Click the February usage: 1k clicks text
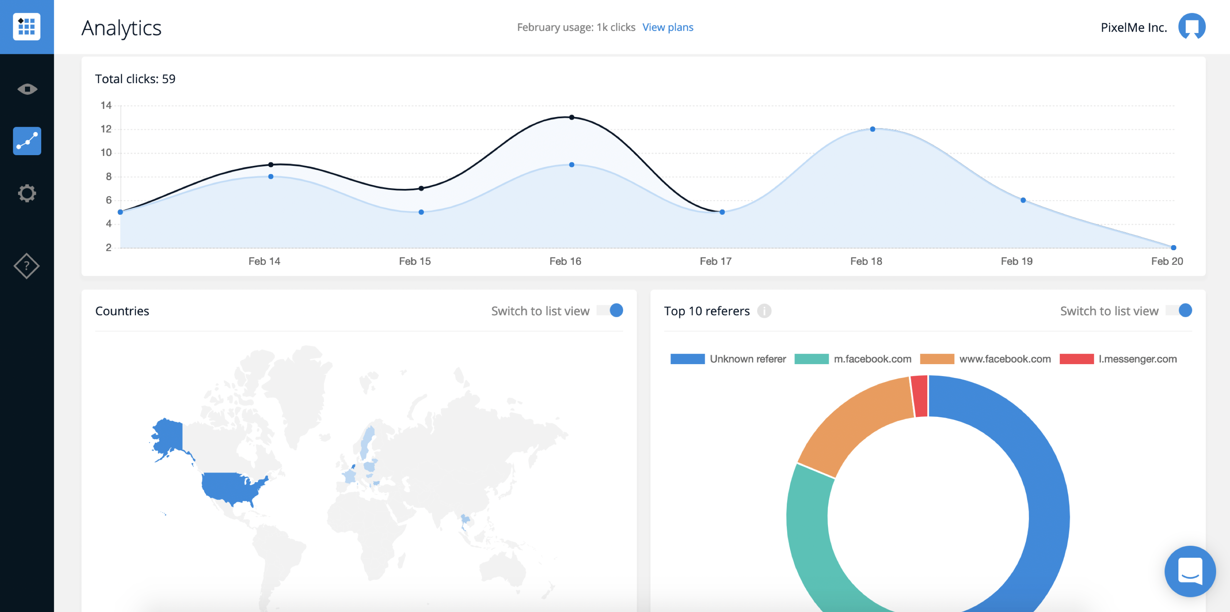 (x=576, y=27)
